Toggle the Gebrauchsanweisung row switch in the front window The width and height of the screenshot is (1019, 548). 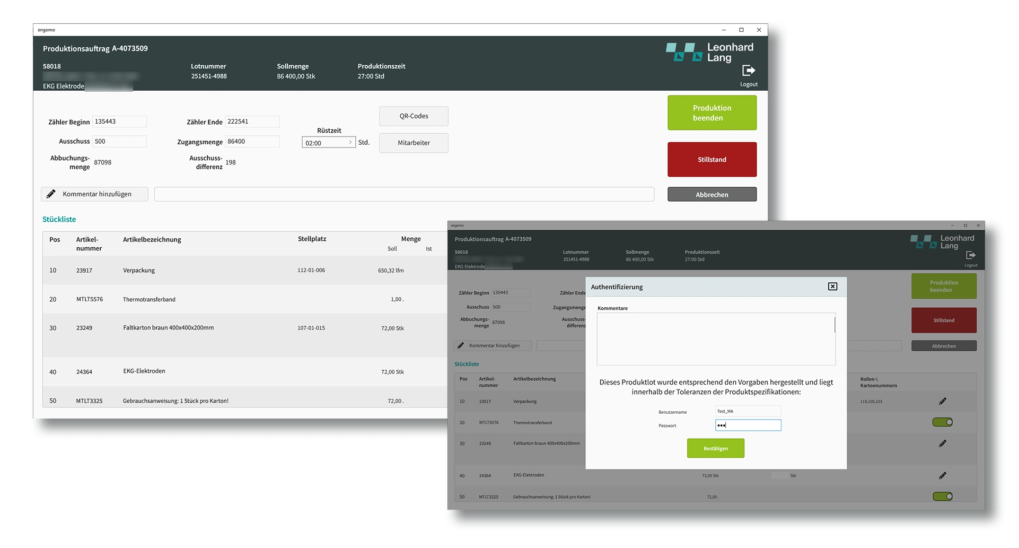click(x=943, y=497)
